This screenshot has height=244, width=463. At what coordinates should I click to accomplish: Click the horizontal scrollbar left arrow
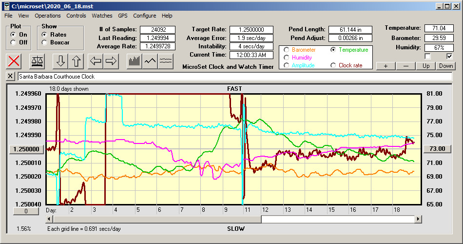coord(50,219)
